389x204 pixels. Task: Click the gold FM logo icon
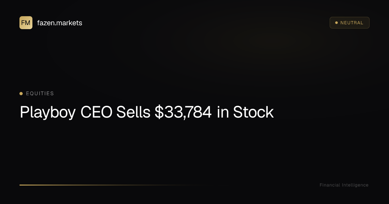coord(26,23)
